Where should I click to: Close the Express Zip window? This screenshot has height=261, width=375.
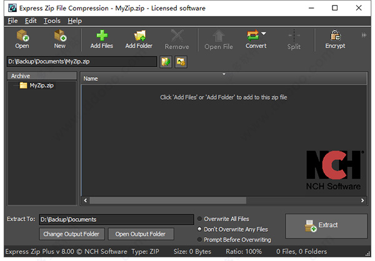tap(359, 8)
